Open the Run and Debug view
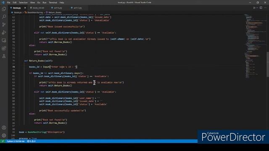The width and height of the screenshot is (269, 151). [4, 32]
